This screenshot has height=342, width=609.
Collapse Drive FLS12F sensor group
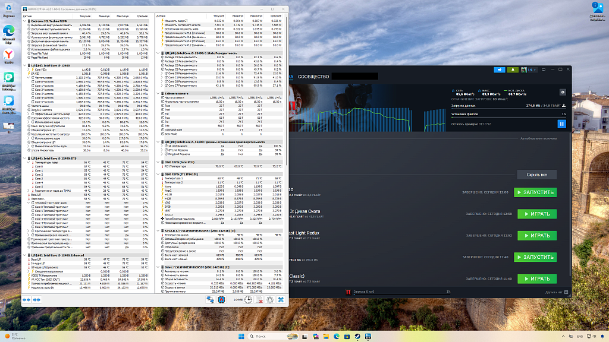point(158,267)
